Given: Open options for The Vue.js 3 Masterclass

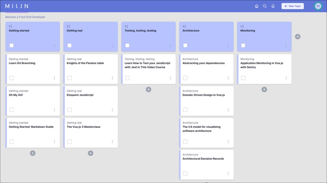Looking at the screenshot, I should pyautogui.click(x=112, y=142).
